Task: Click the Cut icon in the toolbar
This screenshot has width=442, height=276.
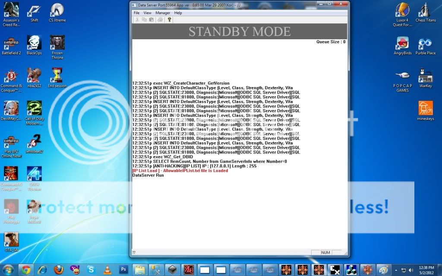Action: pos(137,20)
